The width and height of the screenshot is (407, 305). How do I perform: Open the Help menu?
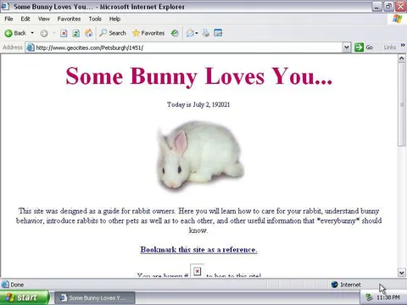[x=114, y=19]
